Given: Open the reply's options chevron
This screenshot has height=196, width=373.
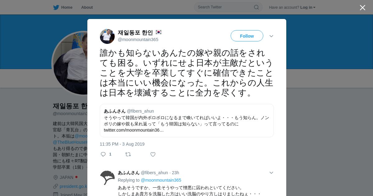Looking at the screenshot, I should 271,173.
